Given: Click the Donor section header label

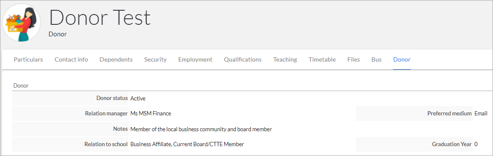Looking at the screenshot, I should (x=21, y=85).
